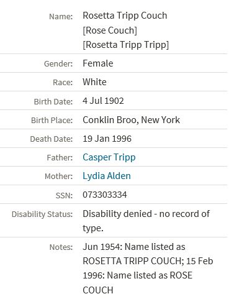Open the Lydia Alden mother link
Viewport: 229px width, 304px height.
point(107,176)
